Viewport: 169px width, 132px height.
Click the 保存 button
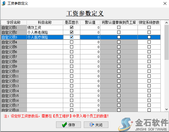point(68,125)
